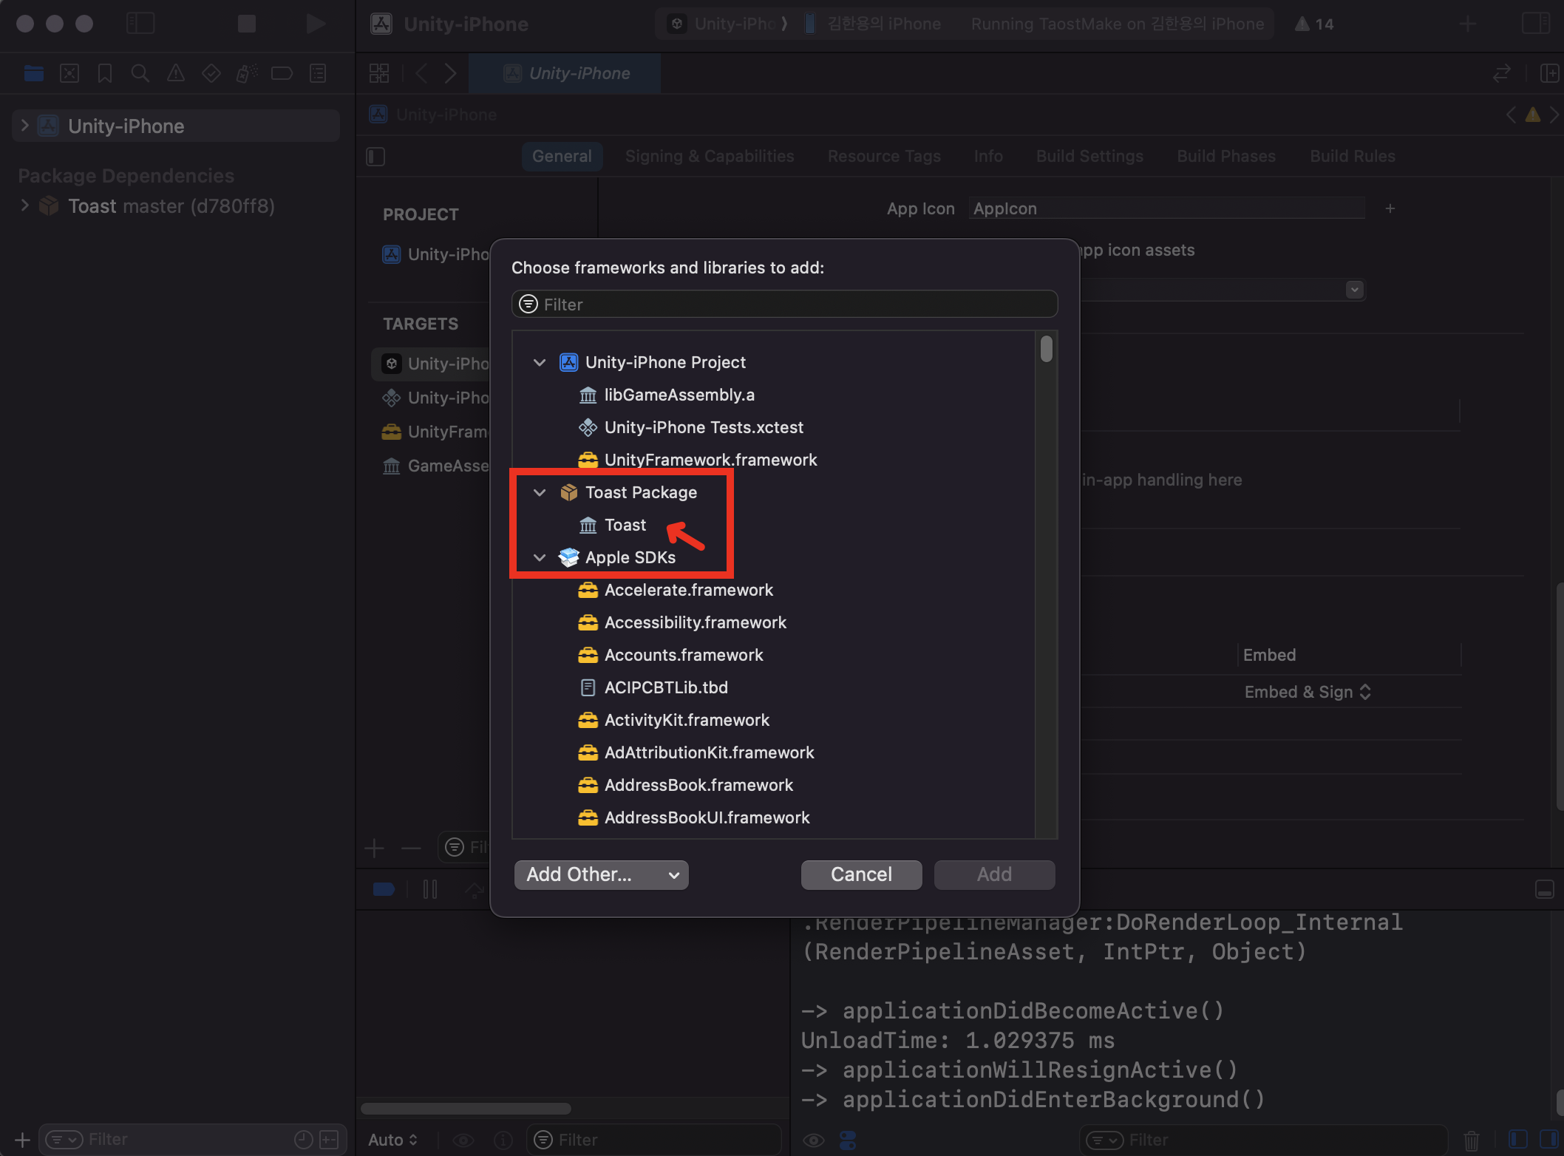The image size is (1564, 1156).
Task: Switch to Signing & Capabilities tab
Action: [x=710, y=156]
